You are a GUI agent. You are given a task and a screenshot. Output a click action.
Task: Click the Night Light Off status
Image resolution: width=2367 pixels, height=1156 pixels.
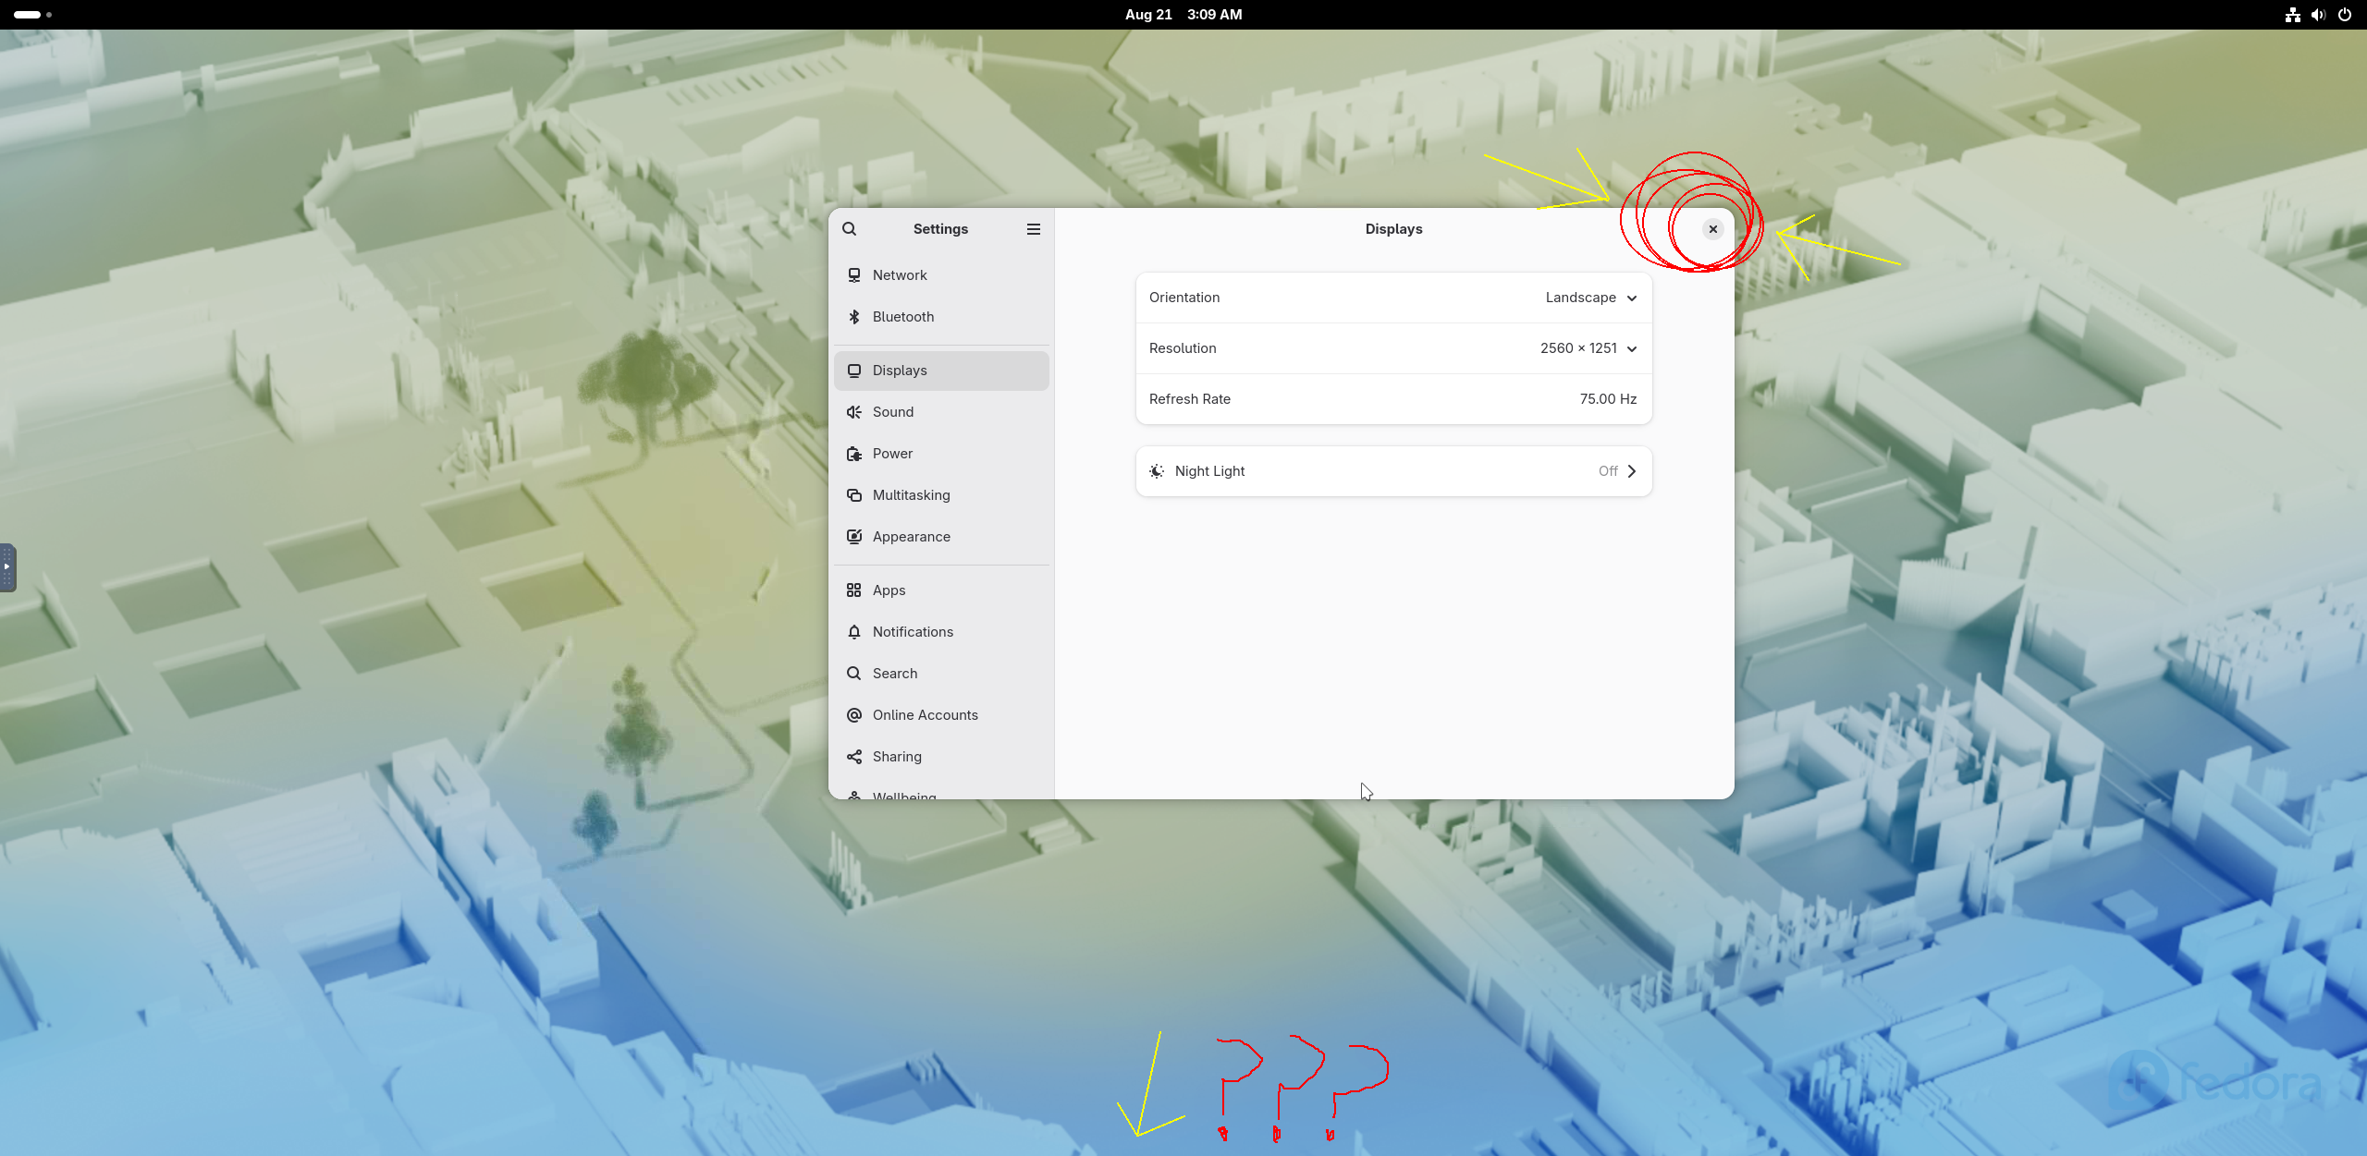click(1608, 471)
